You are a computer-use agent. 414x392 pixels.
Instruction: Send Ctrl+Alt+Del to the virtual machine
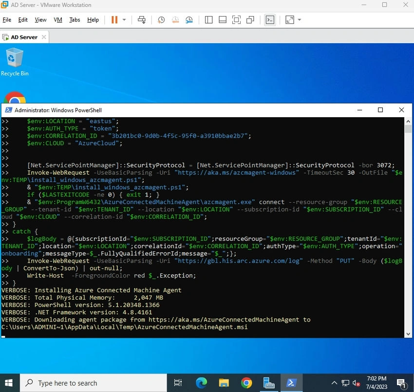point(142,20)
